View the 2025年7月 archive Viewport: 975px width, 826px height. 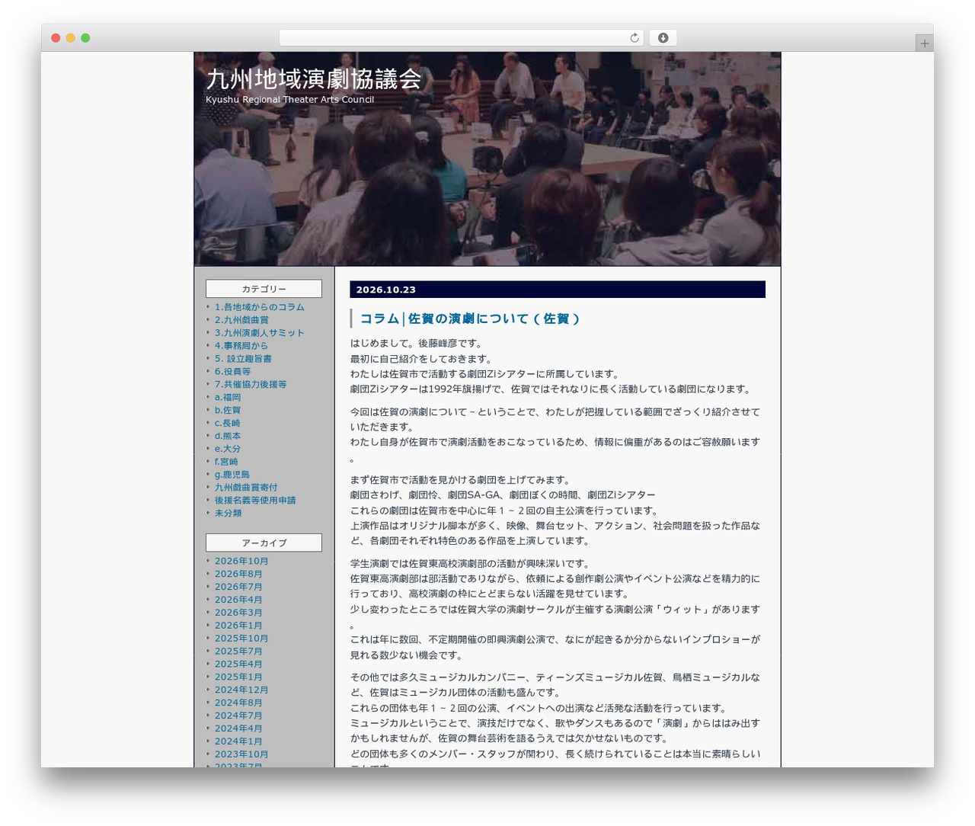coord(238,652)
